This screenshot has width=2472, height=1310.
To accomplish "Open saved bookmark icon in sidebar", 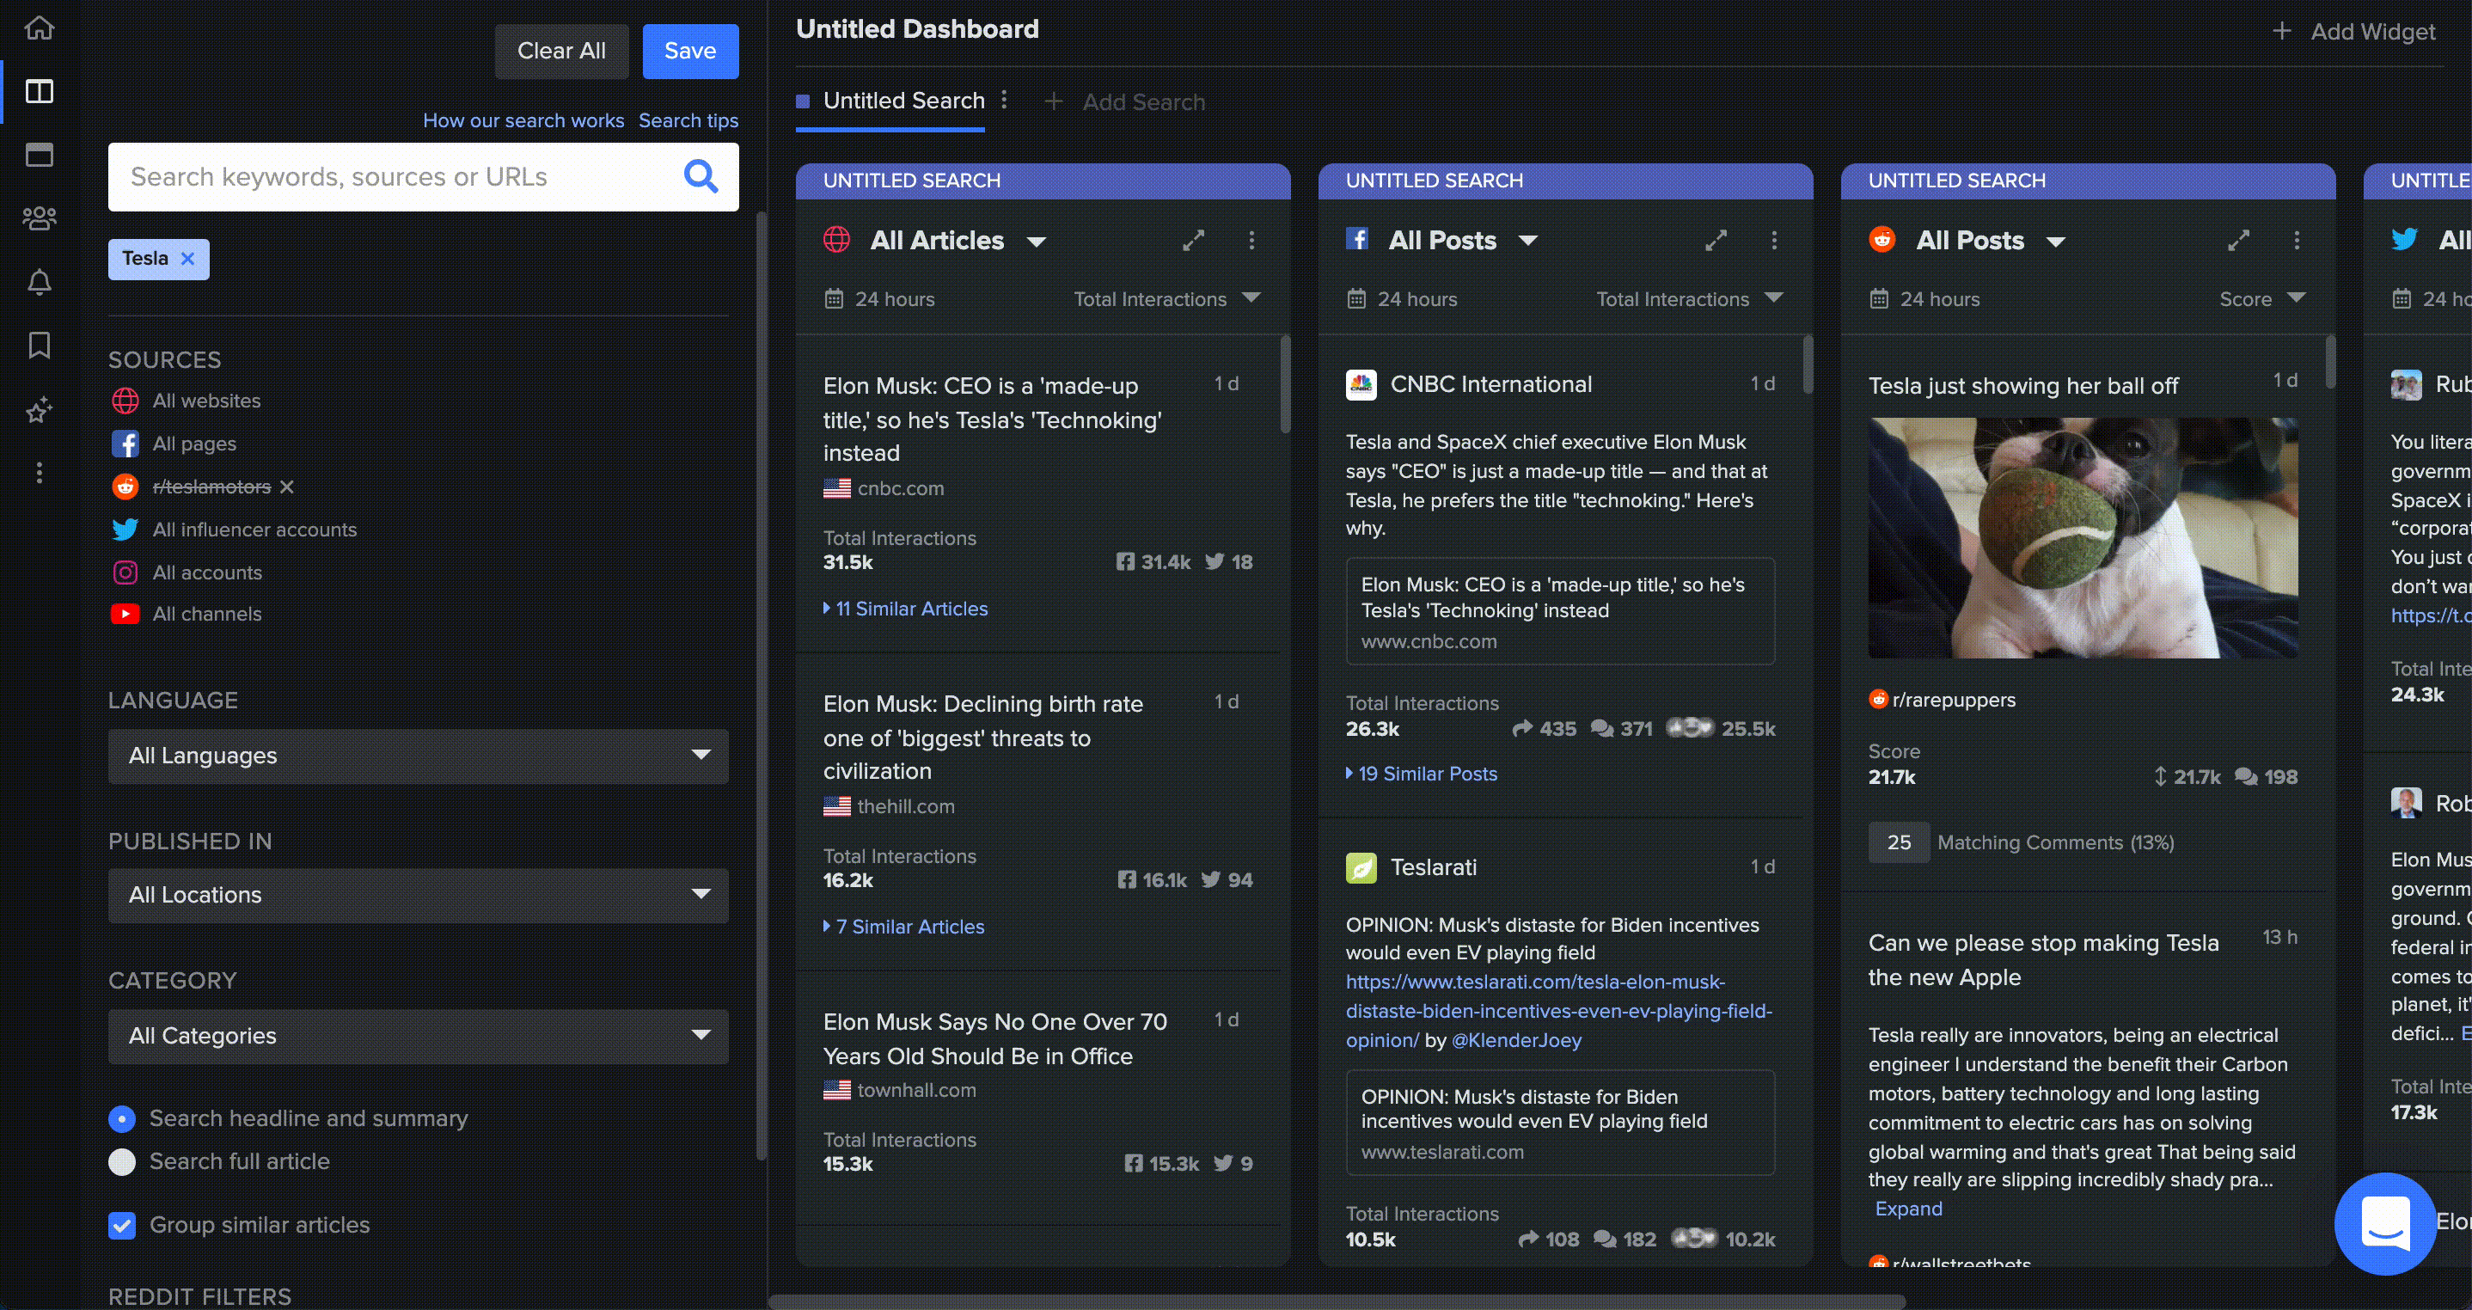I will coord(40,346).
